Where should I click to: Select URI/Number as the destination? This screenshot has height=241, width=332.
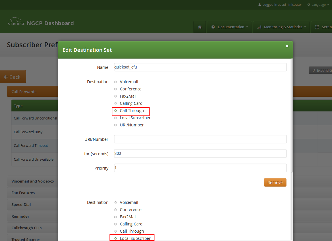(115, 125)
